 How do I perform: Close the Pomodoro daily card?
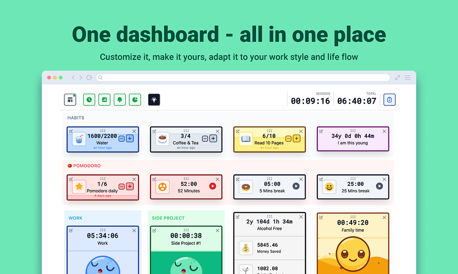134,179
